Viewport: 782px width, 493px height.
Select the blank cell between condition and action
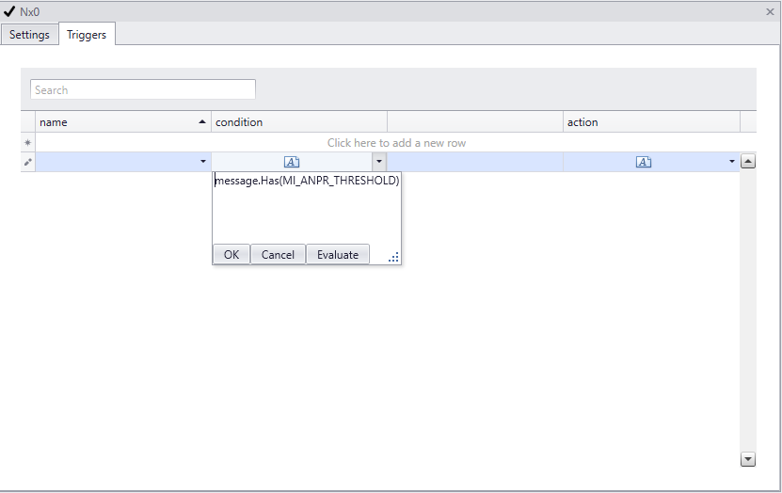coord(475,162)
